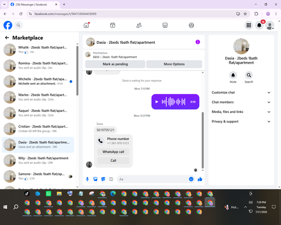Open Mily conversation in the list
The height and width of the screenshot is (225, 281).
[x=38, y=160]
